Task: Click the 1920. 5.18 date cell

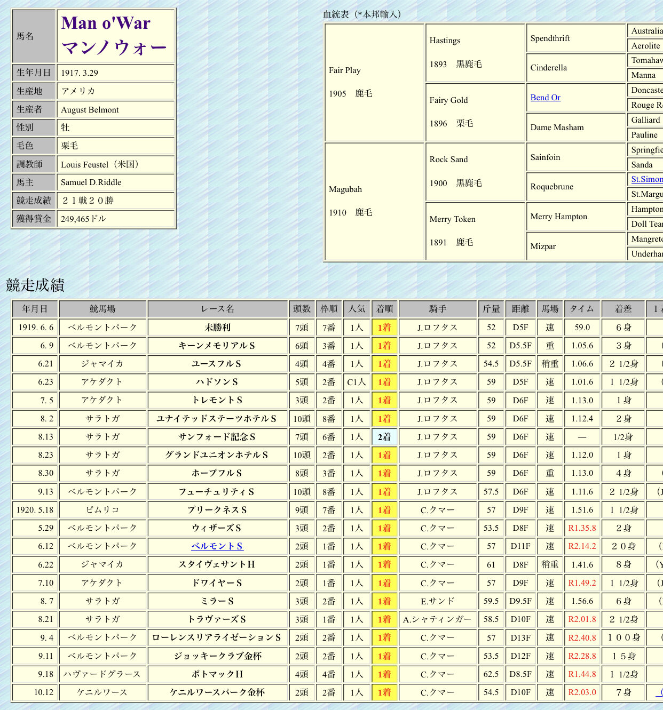Action: 35,510
